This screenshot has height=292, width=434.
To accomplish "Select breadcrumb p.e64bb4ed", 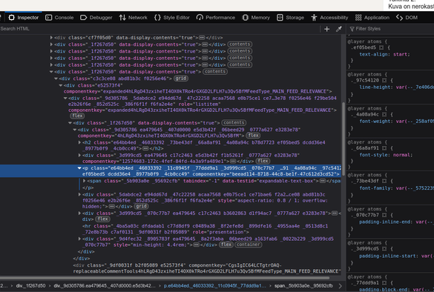I will (215, 285).
